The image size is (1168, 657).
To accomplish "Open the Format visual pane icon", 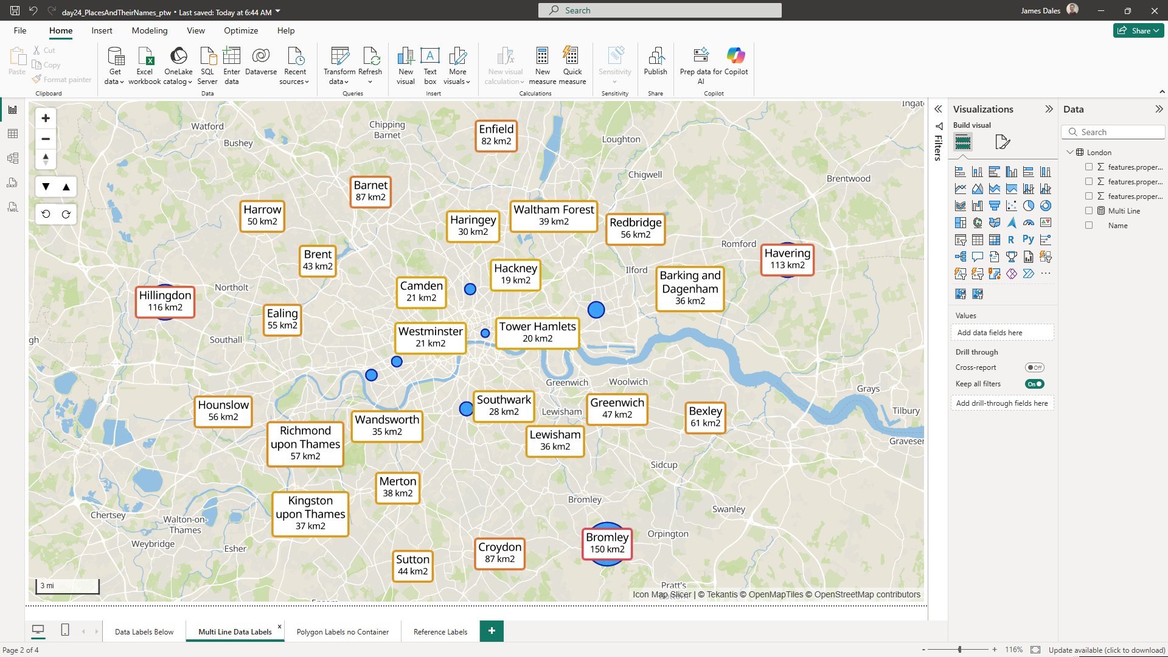I will pyautogui.click(x=1002, y=142).
